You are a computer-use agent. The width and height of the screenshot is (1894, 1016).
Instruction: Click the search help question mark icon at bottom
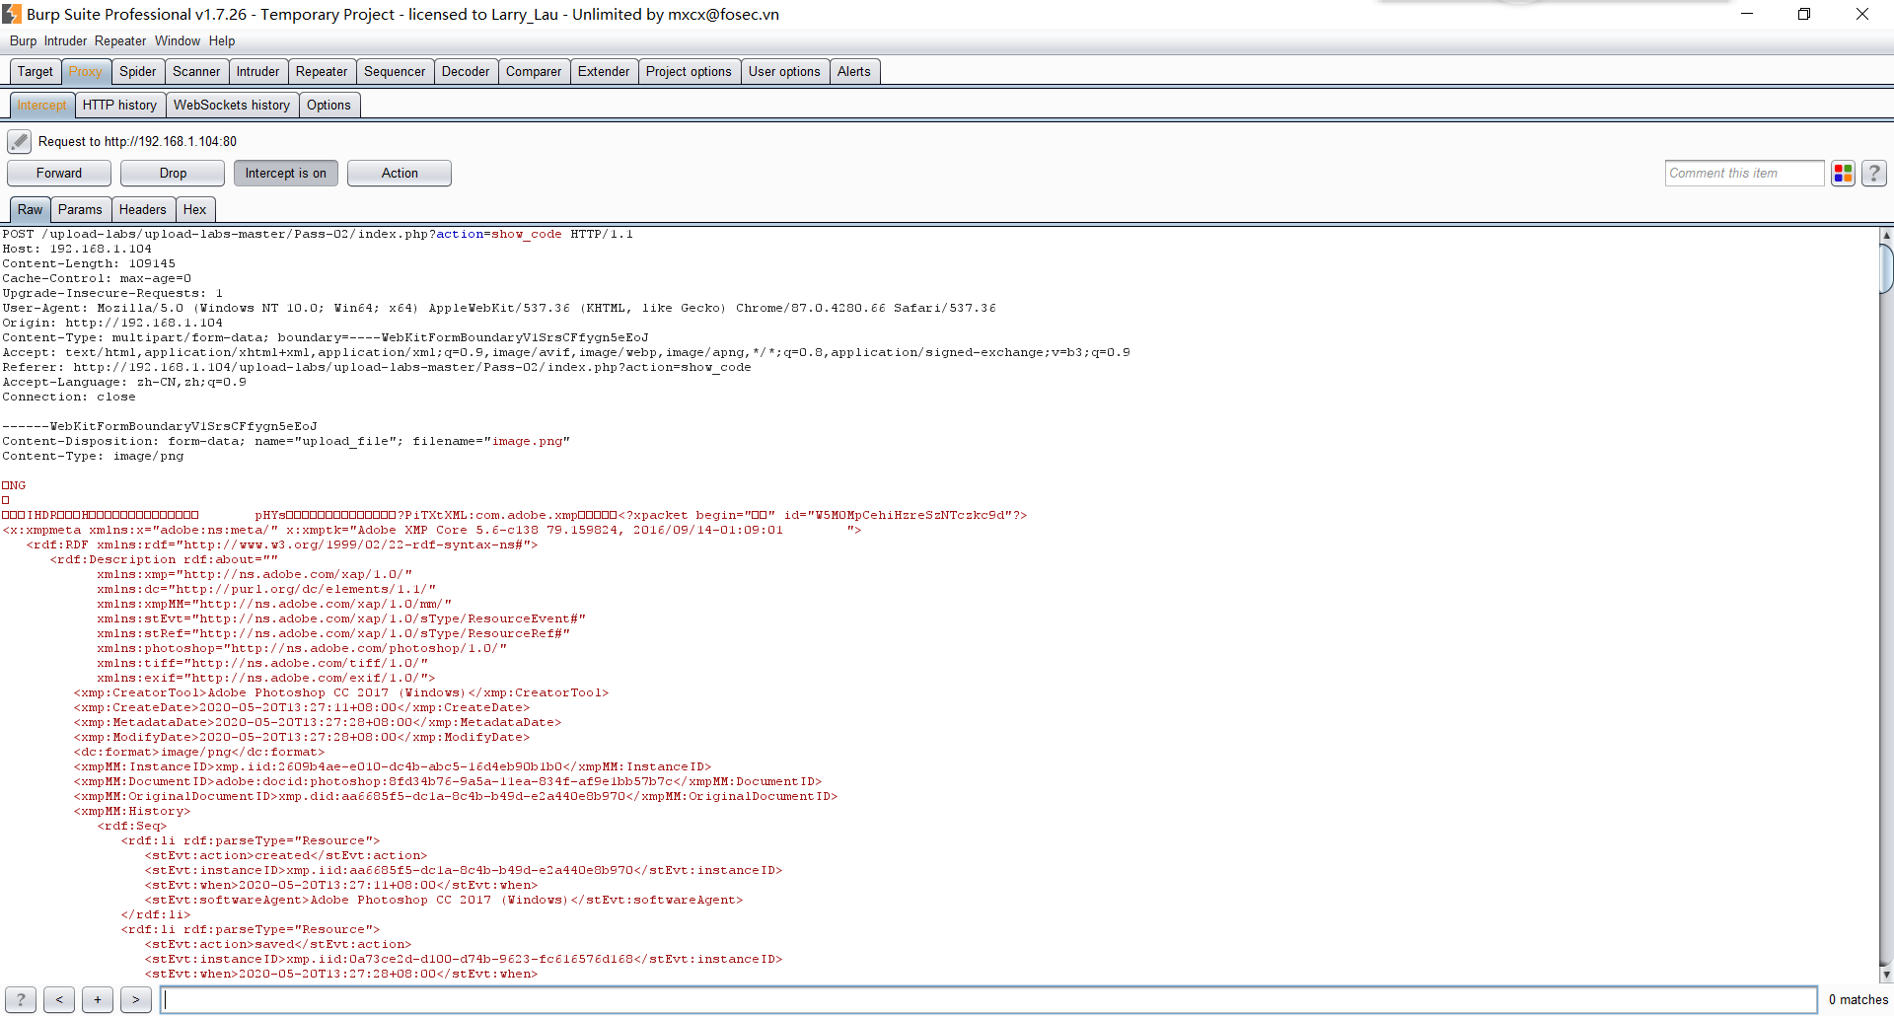pyautogui.click(x=21, y=999)
